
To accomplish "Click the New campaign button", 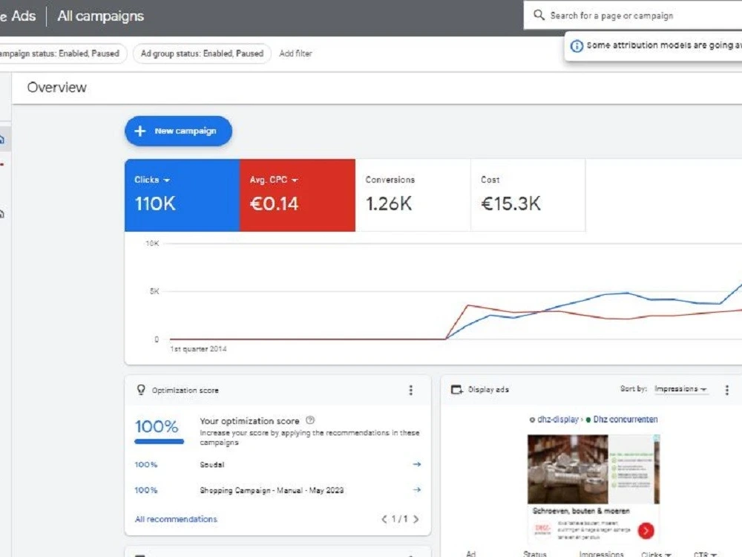I will point(178,131).
